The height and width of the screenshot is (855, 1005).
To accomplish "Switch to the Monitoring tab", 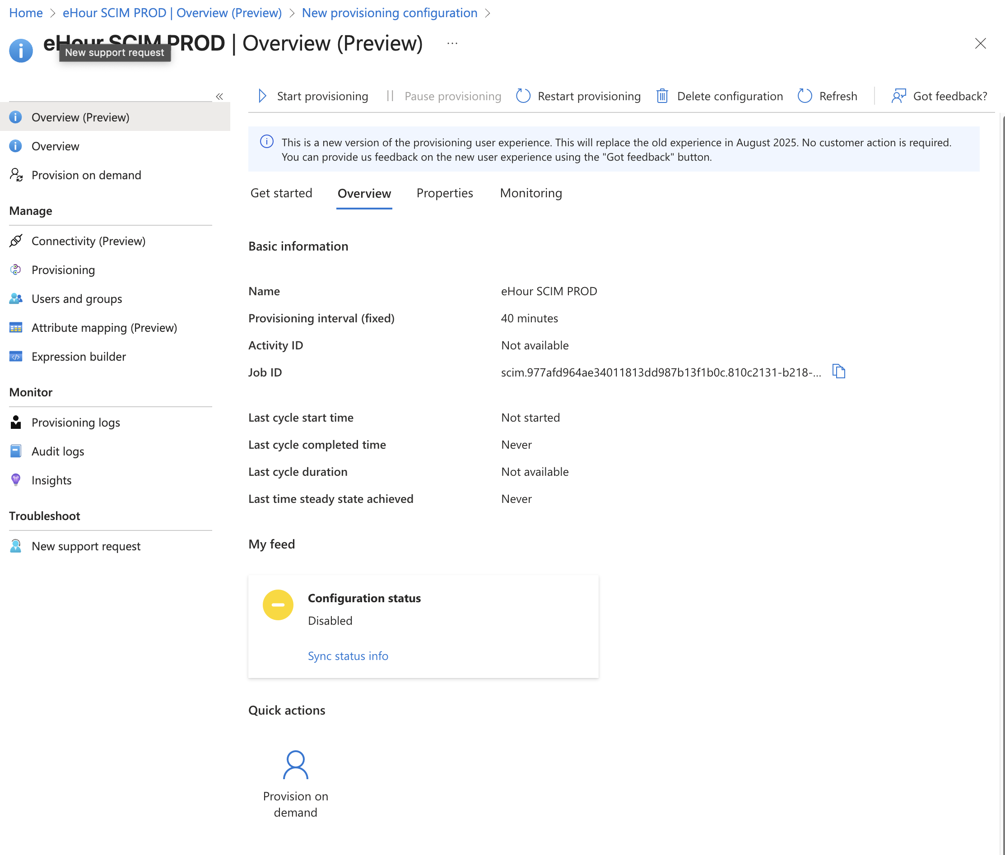I will 530,193.
